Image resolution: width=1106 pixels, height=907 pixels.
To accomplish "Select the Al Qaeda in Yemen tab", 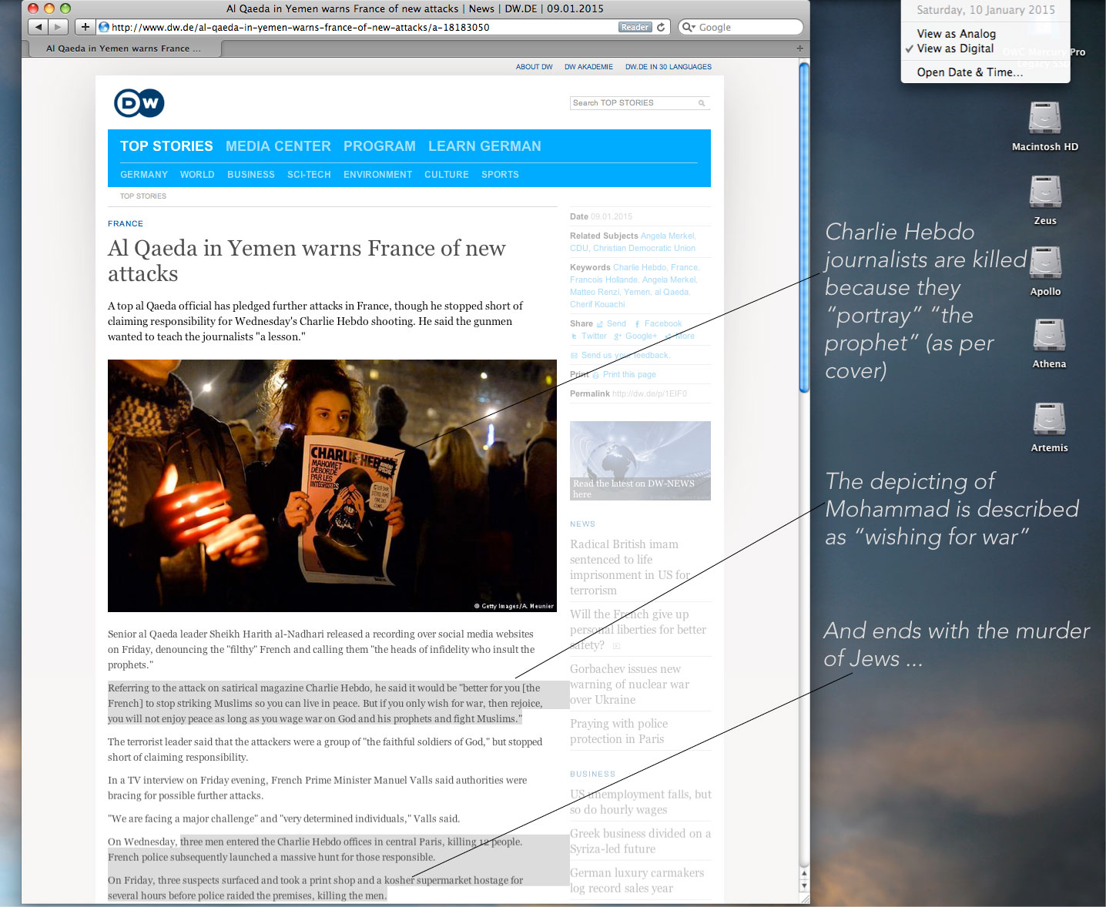I will pos(123,49).
